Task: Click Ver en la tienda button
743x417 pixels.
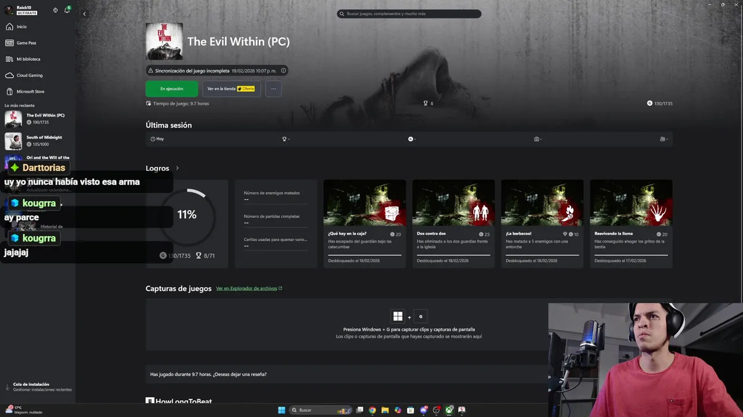Action: click(x=231, y=89)
